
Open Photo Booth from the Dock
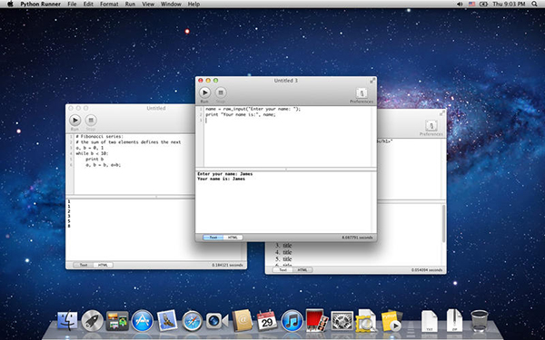click(x=317, y=320)
